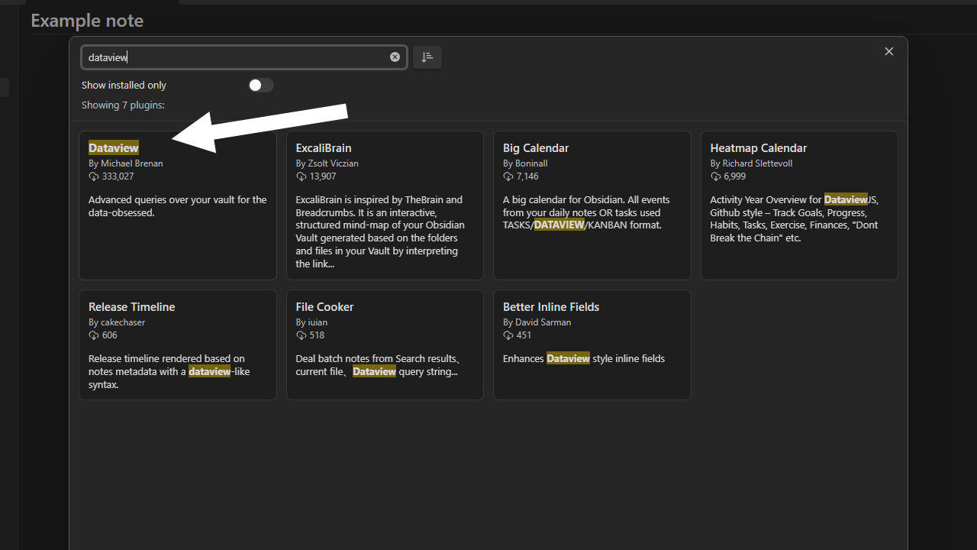The image size is (977, 550).
Task: Toggle Show installed only switch
Action: [261, 86]
